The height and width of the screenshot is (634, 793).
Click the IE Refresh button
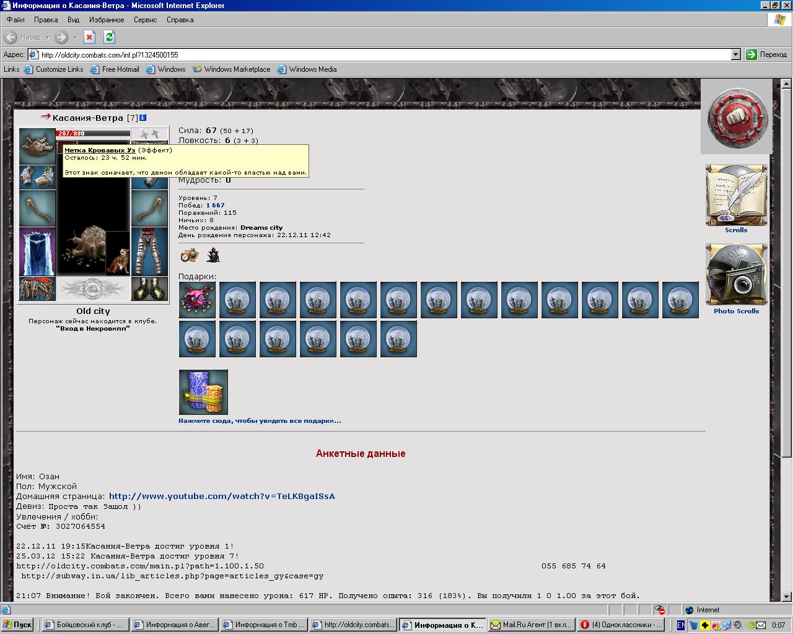pos(109,37)
